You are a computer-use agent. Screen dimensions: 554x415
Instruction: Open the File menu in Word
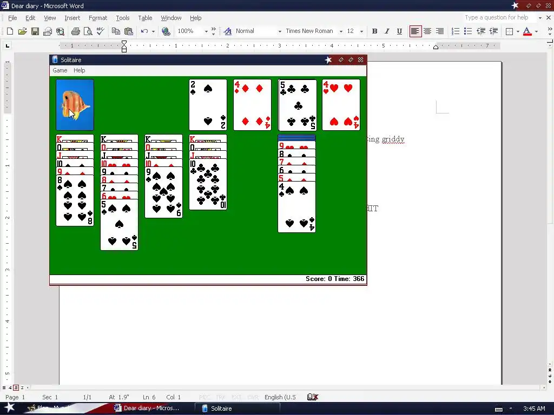pos(12,18)
